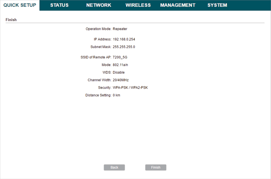This screenshot has height=179, width=271.
Task: Select the Management tab
Action: pyautogui.click(x=177, y=5)
